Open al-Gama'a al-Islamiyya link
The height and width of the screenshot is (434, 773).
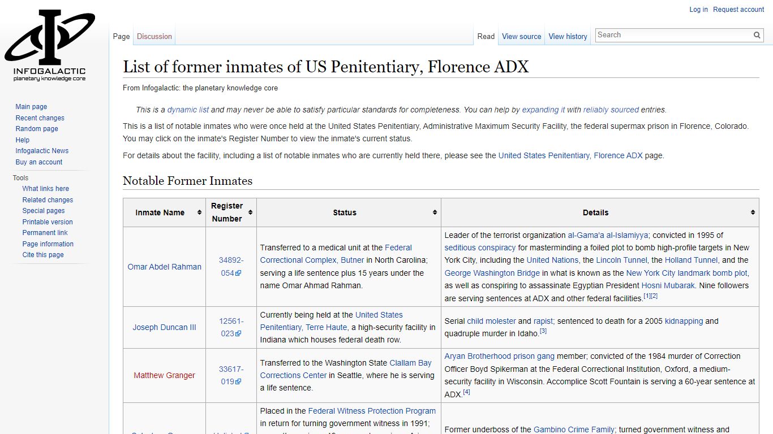pyautogui.click(x=608, y=235)
